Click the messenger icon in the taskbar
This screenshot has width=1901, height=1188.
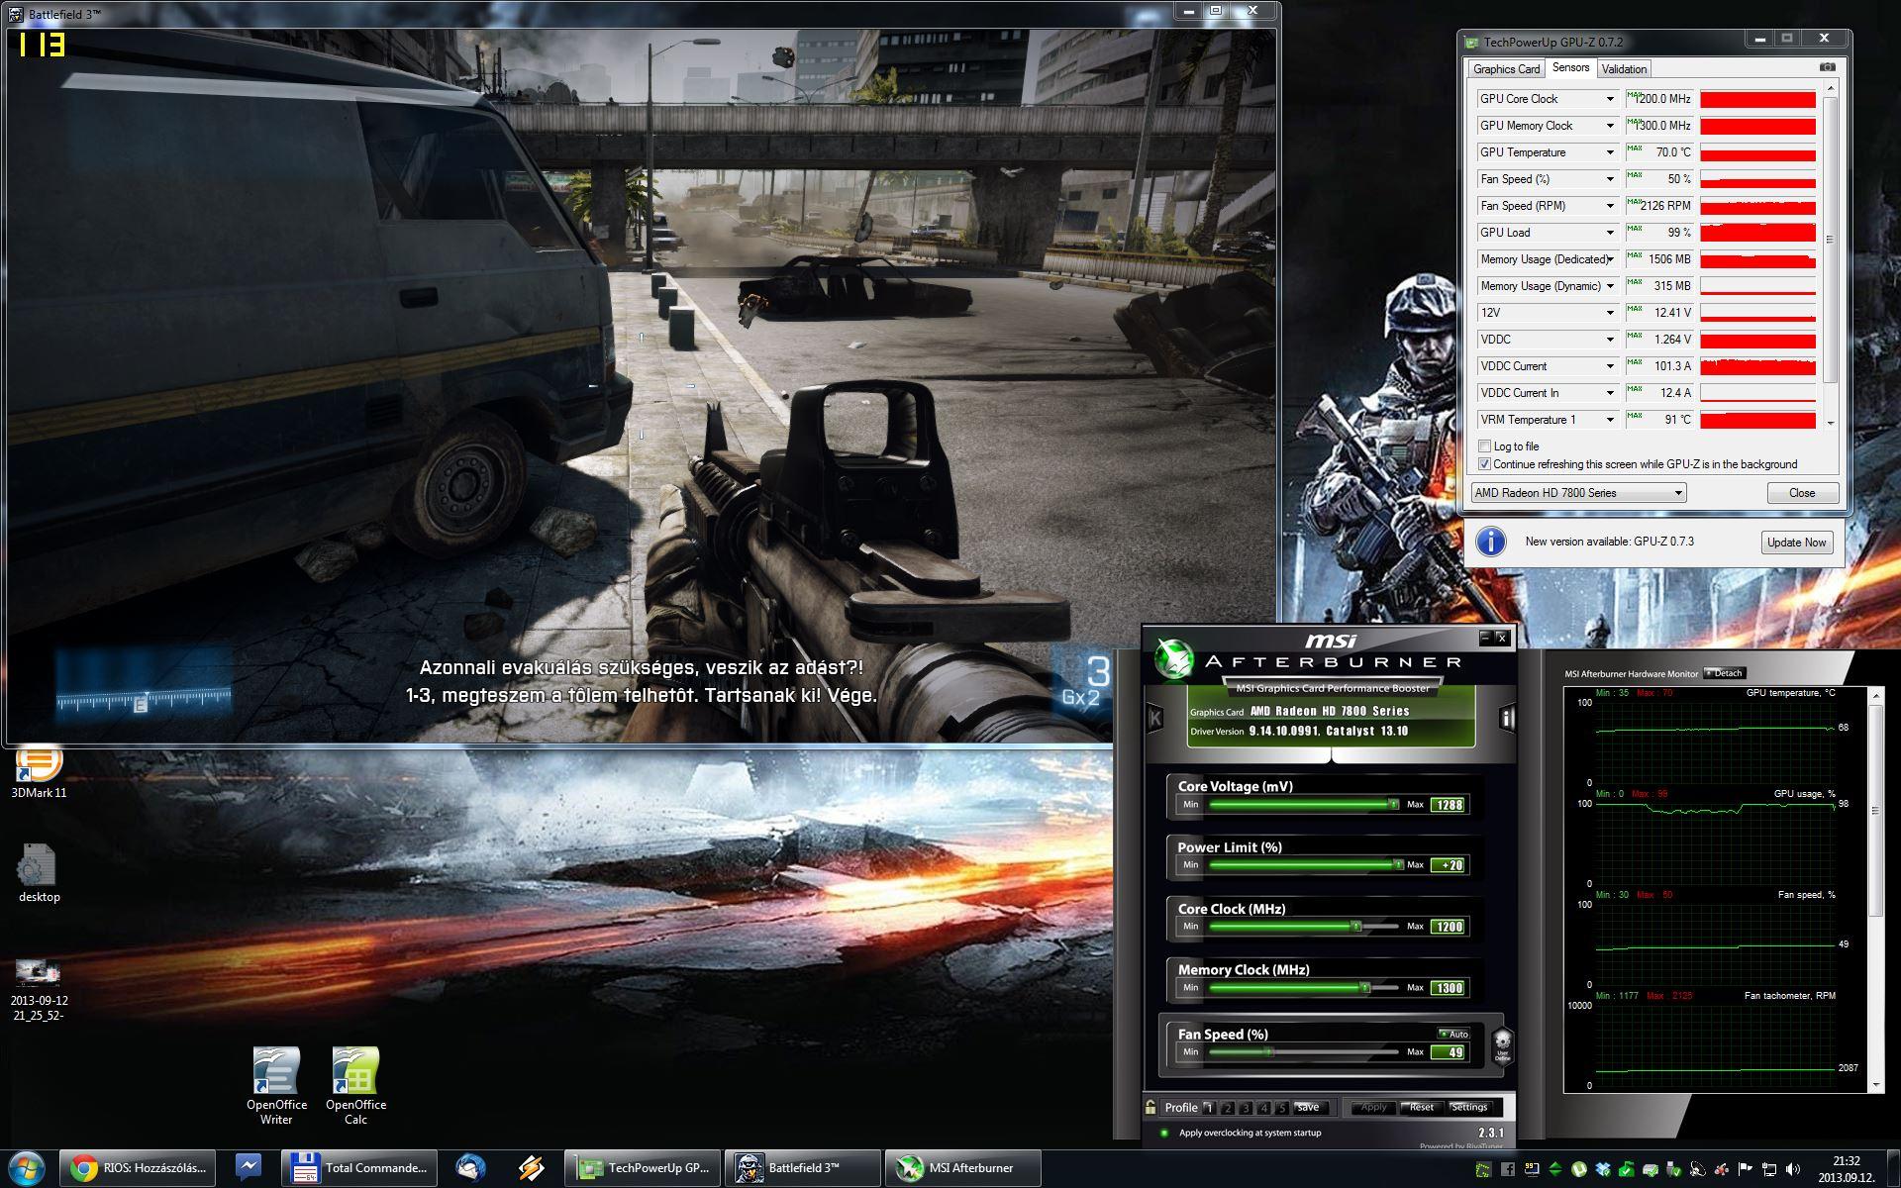(249, 1168)
